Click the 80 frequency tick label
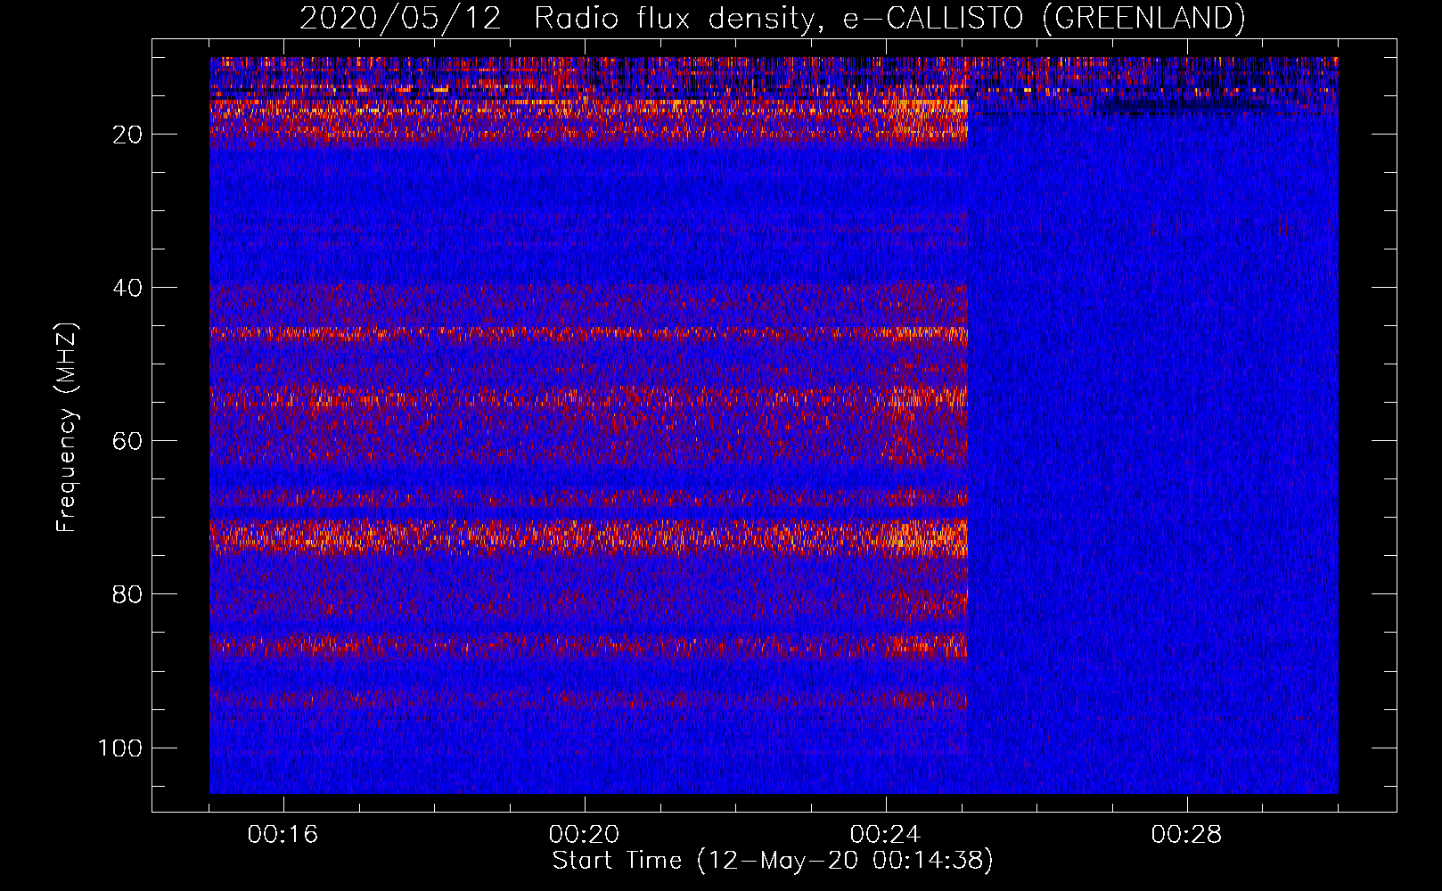1442x891 pixels. click(x=127, y=594)
